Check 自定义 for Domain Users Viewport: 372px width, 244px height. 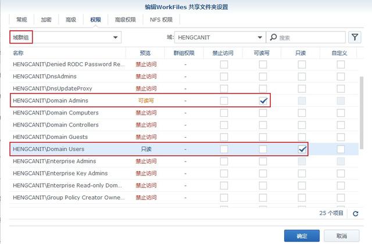click(x=341, y=149)
